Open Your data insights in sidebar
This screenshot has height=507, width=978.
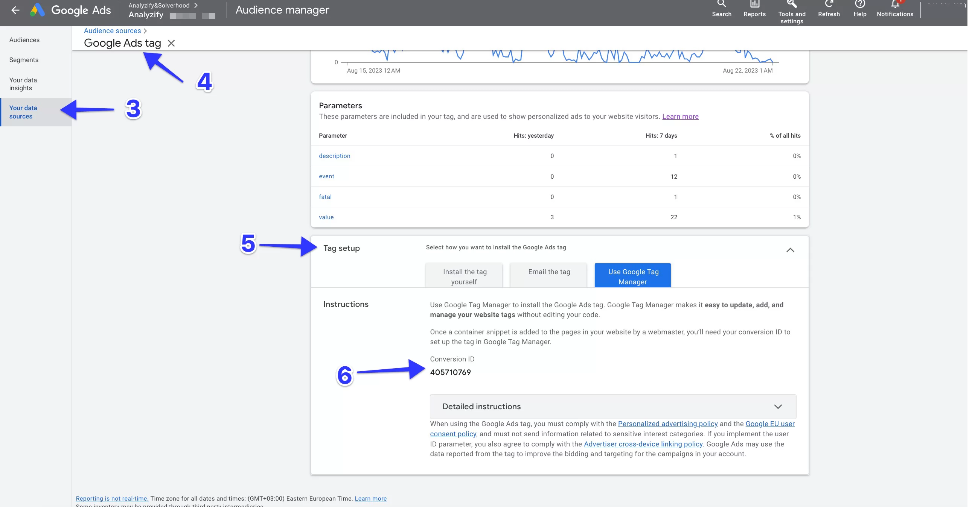(23, 84)
